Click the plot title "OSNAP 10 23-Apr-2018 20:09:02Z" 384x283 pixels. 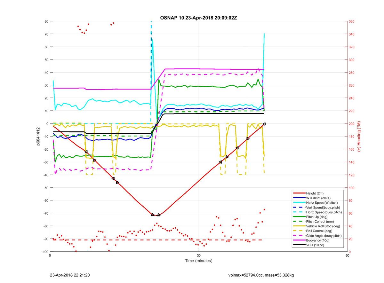pyautogui.click(x=198, y=18)
